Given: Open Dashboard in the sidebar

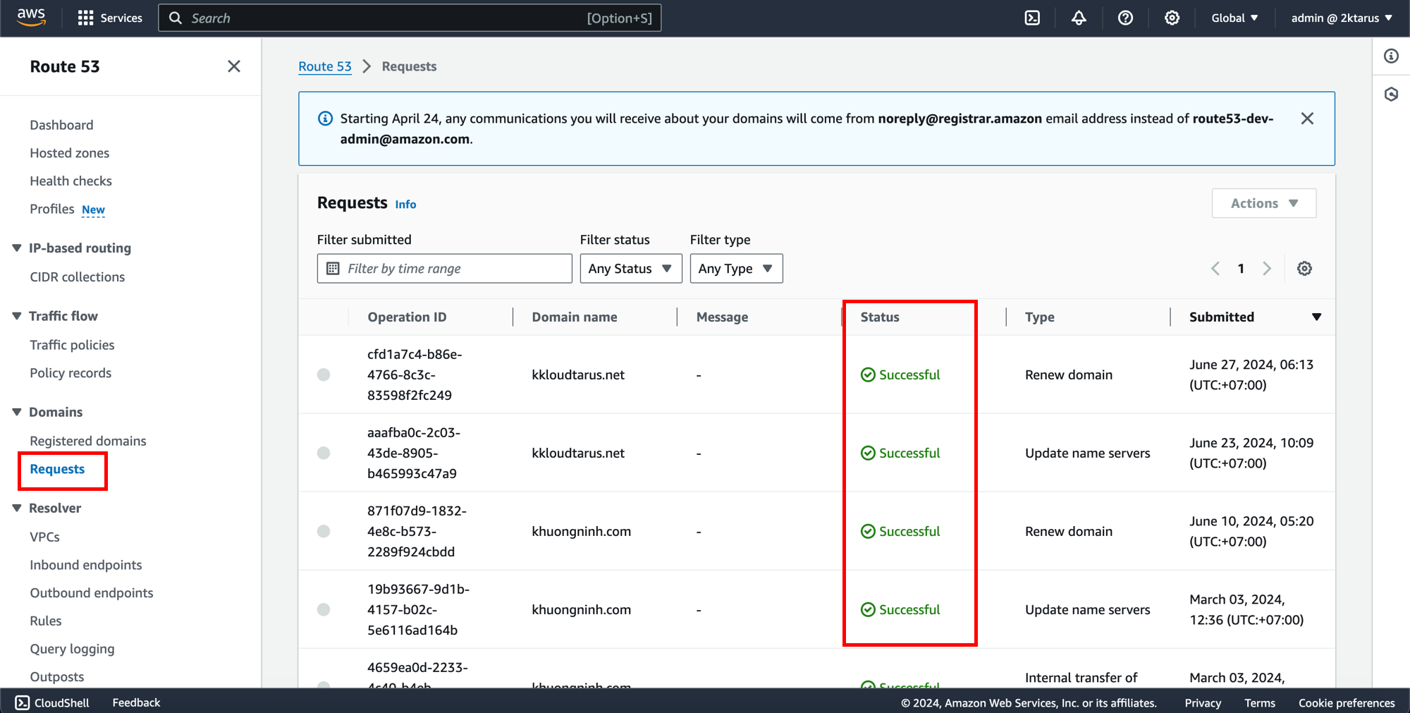Looking at the screenshot, I should tap(61, 125).
